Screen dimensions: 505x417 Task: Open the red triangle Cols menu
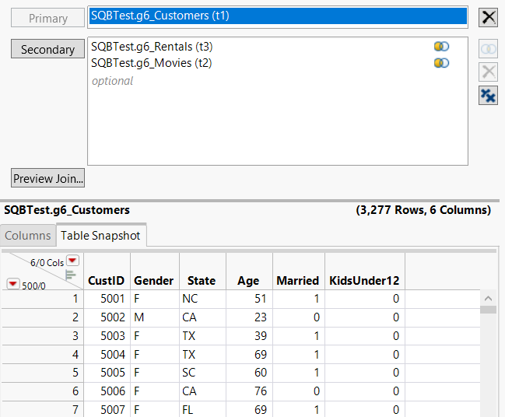(x=72, y=261)
